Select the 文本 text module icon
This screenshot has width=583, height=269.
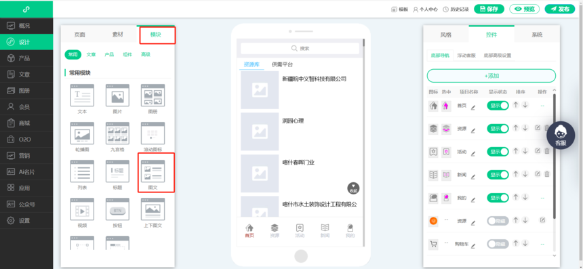82,96
